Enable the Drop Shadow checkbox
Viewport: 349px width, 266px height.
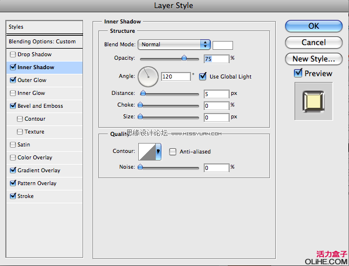pyautogui.click(x=13, y=54)
